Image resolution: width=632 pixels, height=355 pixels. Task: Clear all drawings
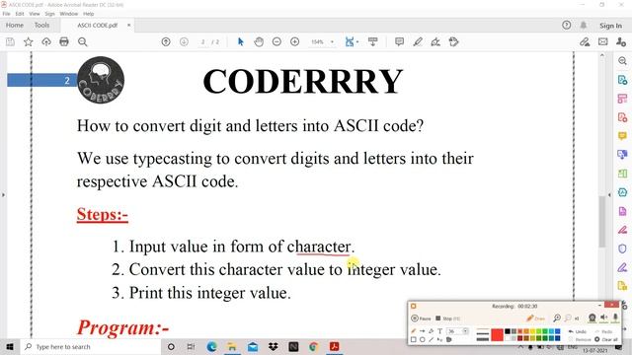[606, 339]
